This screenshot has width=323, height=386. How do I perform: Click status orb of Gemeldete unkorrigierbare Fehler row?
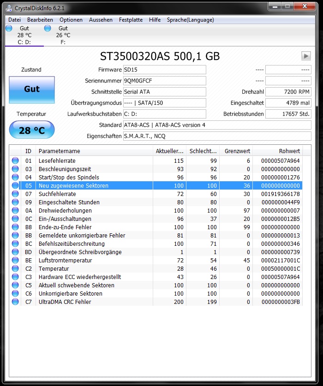click(15, 235)
